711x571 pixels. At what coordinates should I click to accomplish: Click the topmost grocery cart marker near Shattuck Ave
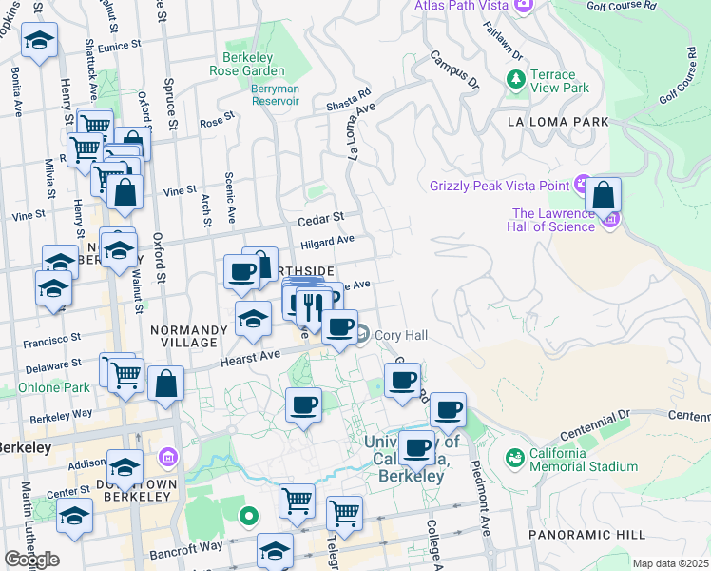coord(95,123)
